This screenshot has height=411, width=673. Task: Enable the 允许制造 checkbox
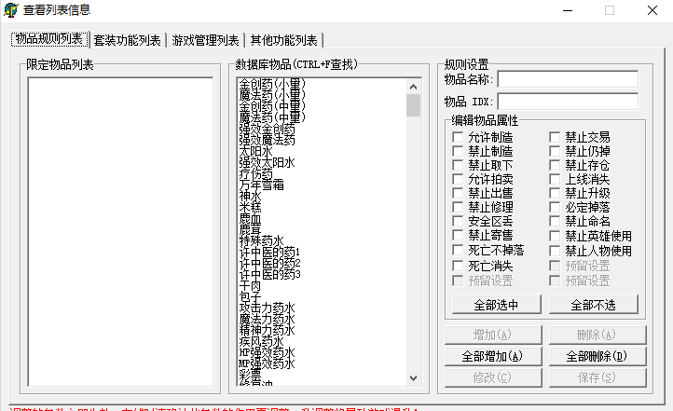(458, 137)
